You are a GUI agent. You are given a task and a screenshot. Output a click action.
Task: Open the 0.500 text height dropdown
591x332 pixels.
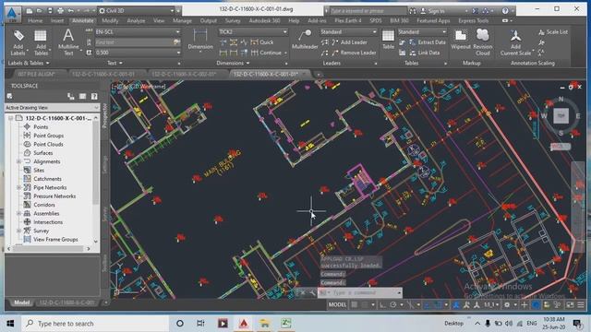[138, 53]
